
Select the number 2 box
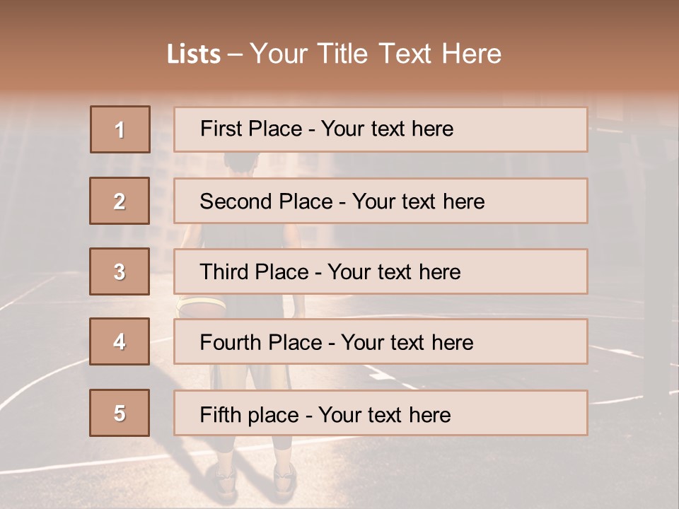[x=120, y=201]
